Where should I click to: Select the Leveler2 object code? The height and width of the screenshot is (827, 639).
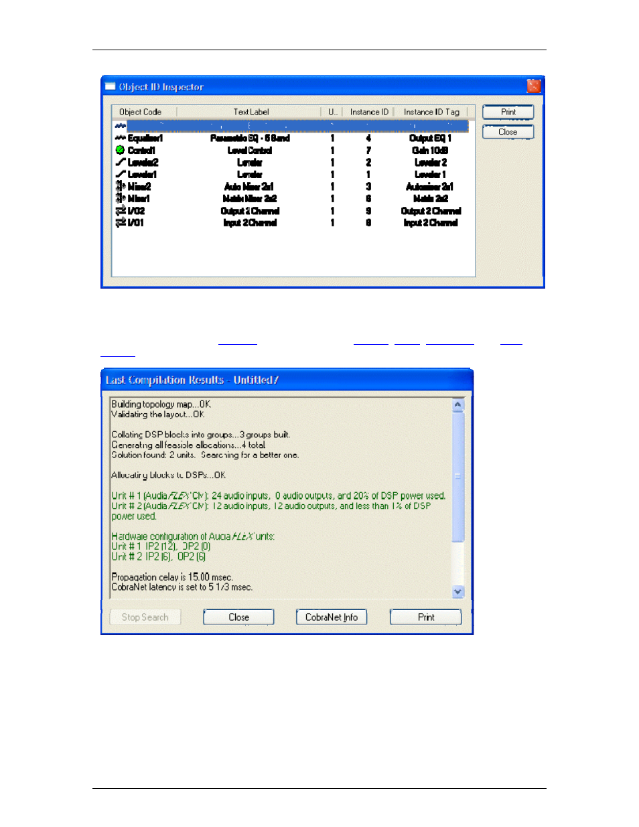143,162
